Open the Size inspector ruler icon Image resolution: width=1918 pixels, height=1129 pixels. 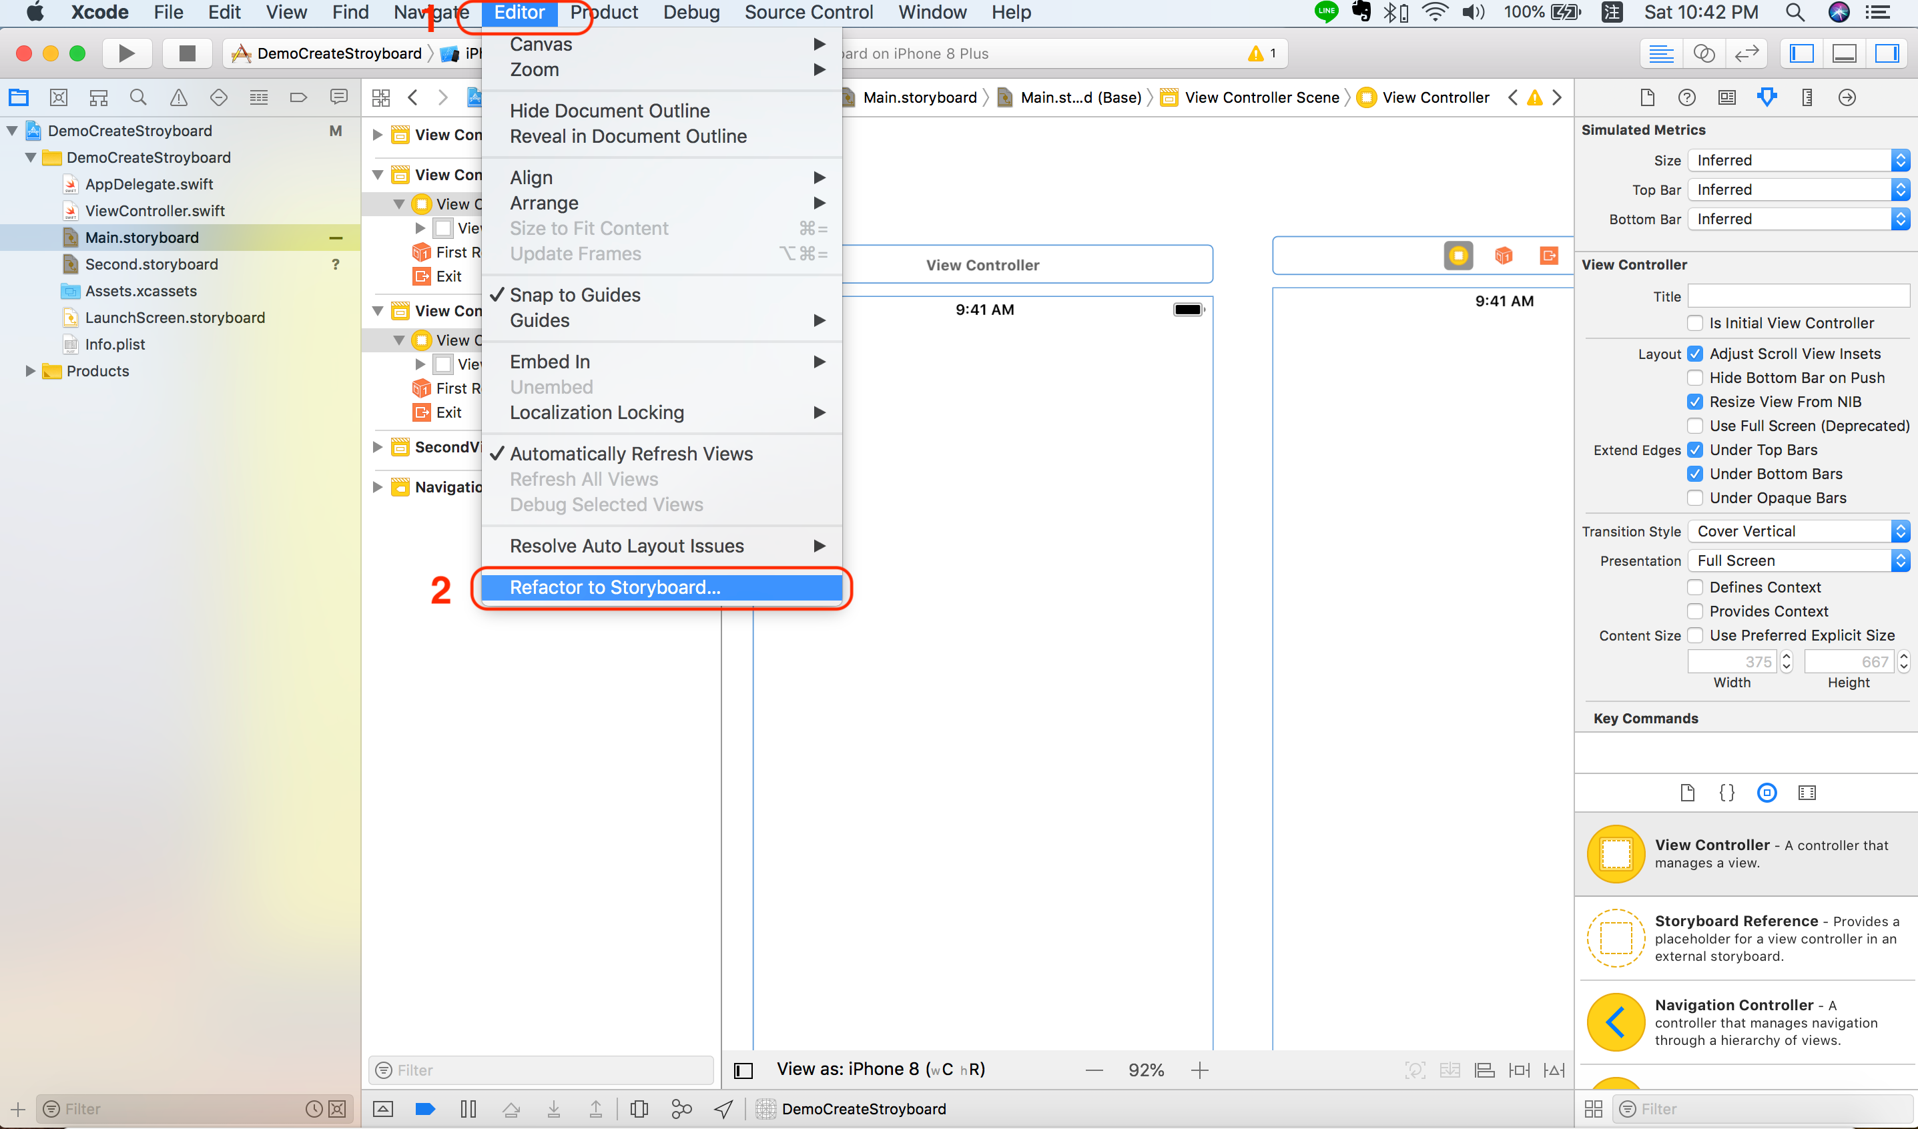point(1808,97)
